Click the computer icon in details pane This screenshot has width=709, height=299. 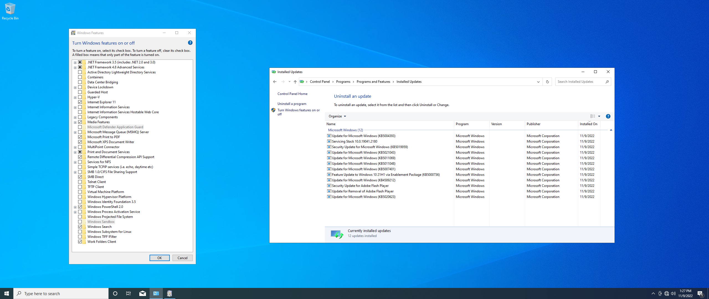[337, 234]
